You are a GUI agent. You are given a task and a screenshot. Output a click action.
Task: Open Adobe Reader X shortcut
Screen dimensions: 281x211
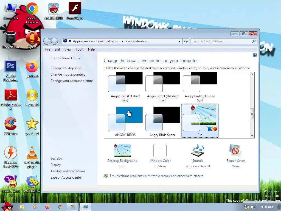11,100
